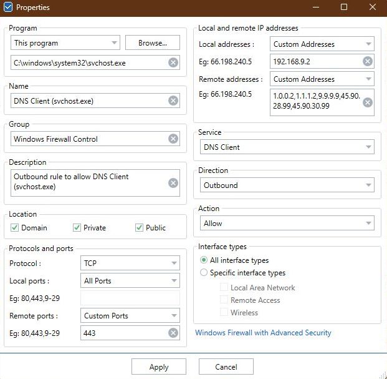Viewport: 387px width, 379px height.
Task: Toggle the Private location checkbox
Action: pos(77,228)
